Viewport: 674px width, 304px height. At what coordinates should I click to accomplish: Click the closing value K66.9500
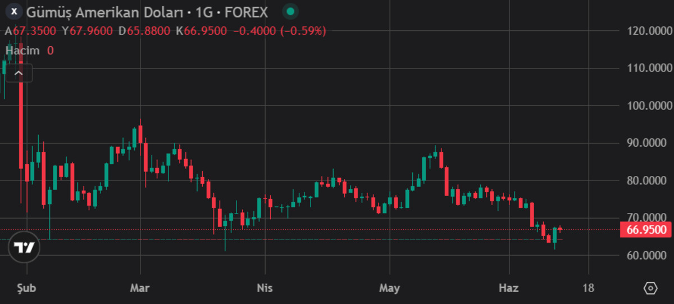click(x=203, y=31)
